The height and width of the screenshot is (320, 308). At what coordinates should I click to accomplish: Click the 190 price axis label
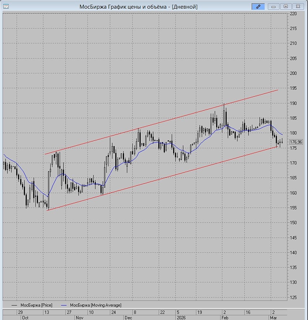(x=293, y=103)
